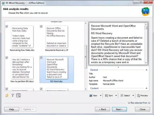The width and height of the screenshot is (154, 115).
Task: Open the View dropdown arrow
Action: (101, 96)
